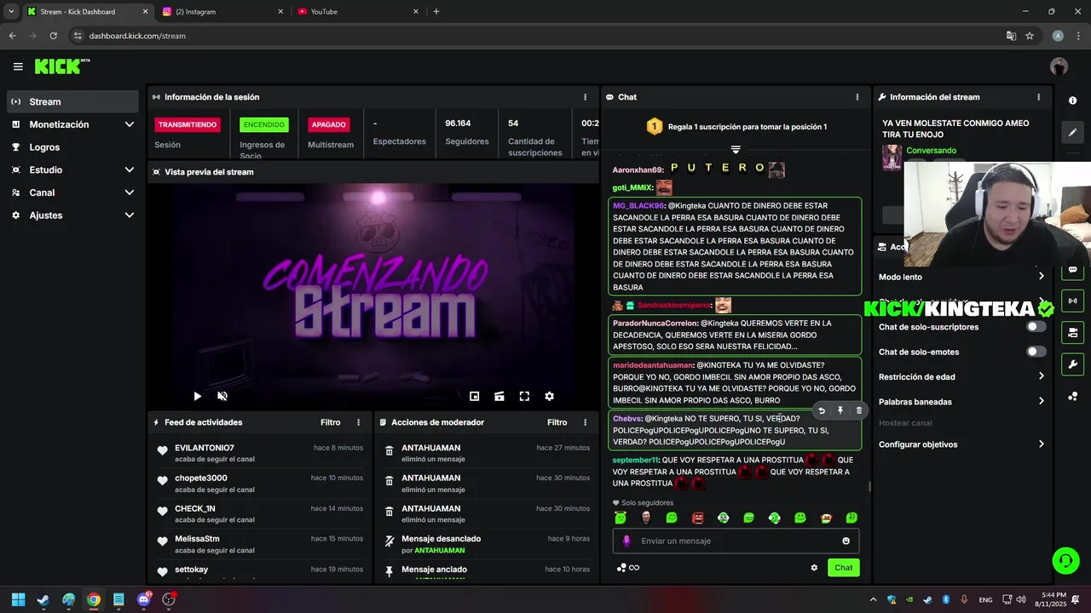Click the info icon in right sidebar

tap(1072, 100)
